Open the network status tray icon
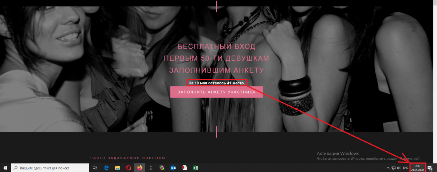This screenshot has width=437, height=172. (393, 168)
